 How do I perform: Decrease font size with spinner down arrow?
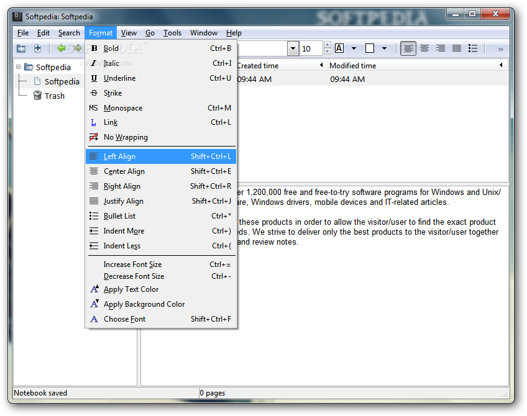point(328,52)
